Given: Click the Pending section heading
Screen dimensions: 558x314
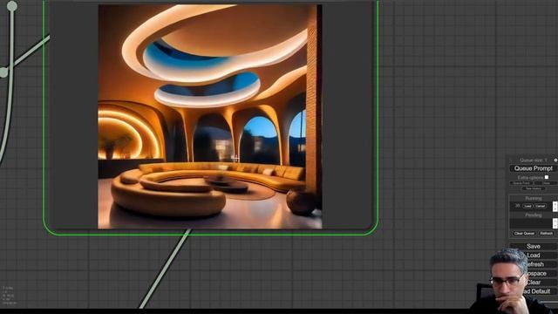Looking at the screenshot, I should (533, 215).
